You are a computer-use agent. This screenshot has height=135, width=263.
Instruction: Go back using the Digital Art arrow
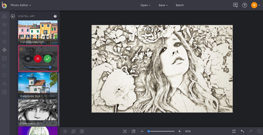[13, 16]
